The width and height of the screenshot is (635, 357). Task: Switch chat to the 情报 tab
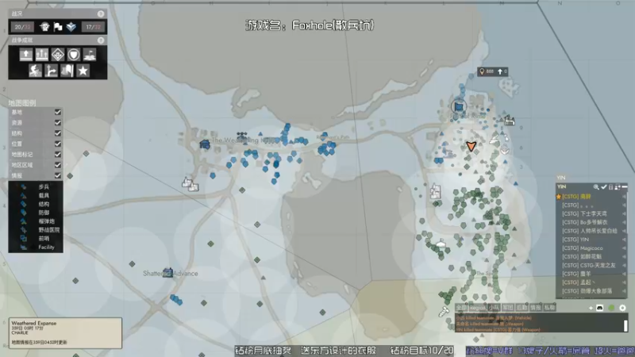click(x=536, y=308)
